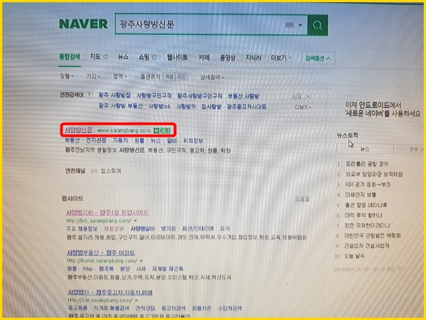Image resolution: width=426 pixels, height=320 pixels.
Task: Open 사랑방부동산 - 광주 아파트 result
Action: coord(101,253)
